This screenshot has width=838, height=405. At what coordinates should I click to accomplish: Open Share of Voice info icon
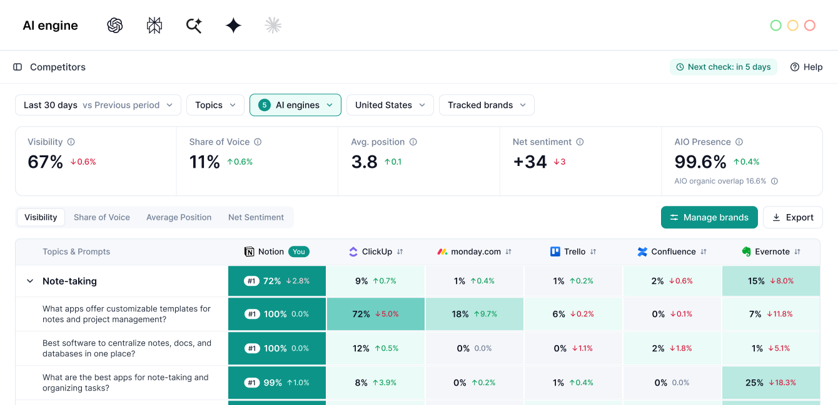[x=258, y=142]
